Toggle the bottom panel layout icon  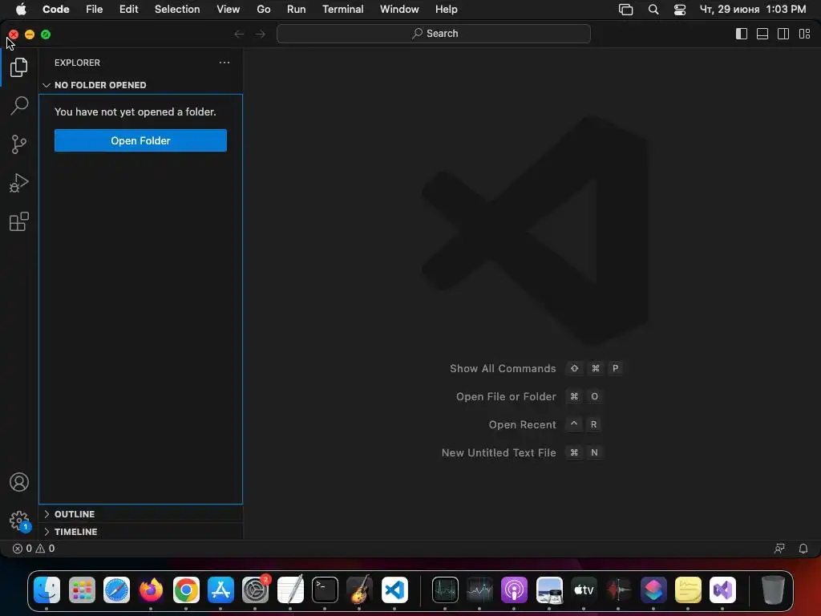(762, 34)
